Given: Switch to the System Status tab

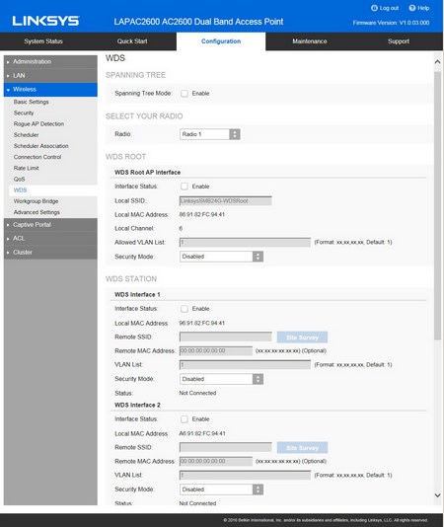Looking at the screenshot, I should (43, 41).
